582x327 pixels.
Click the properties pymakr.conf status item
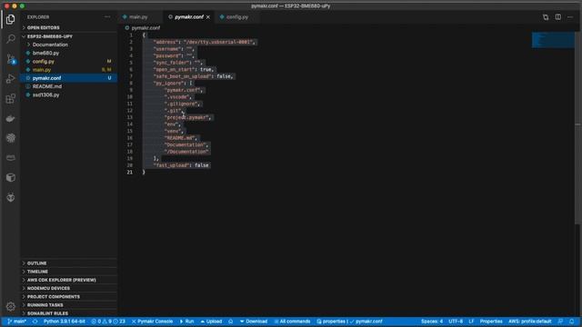point(349,322)
